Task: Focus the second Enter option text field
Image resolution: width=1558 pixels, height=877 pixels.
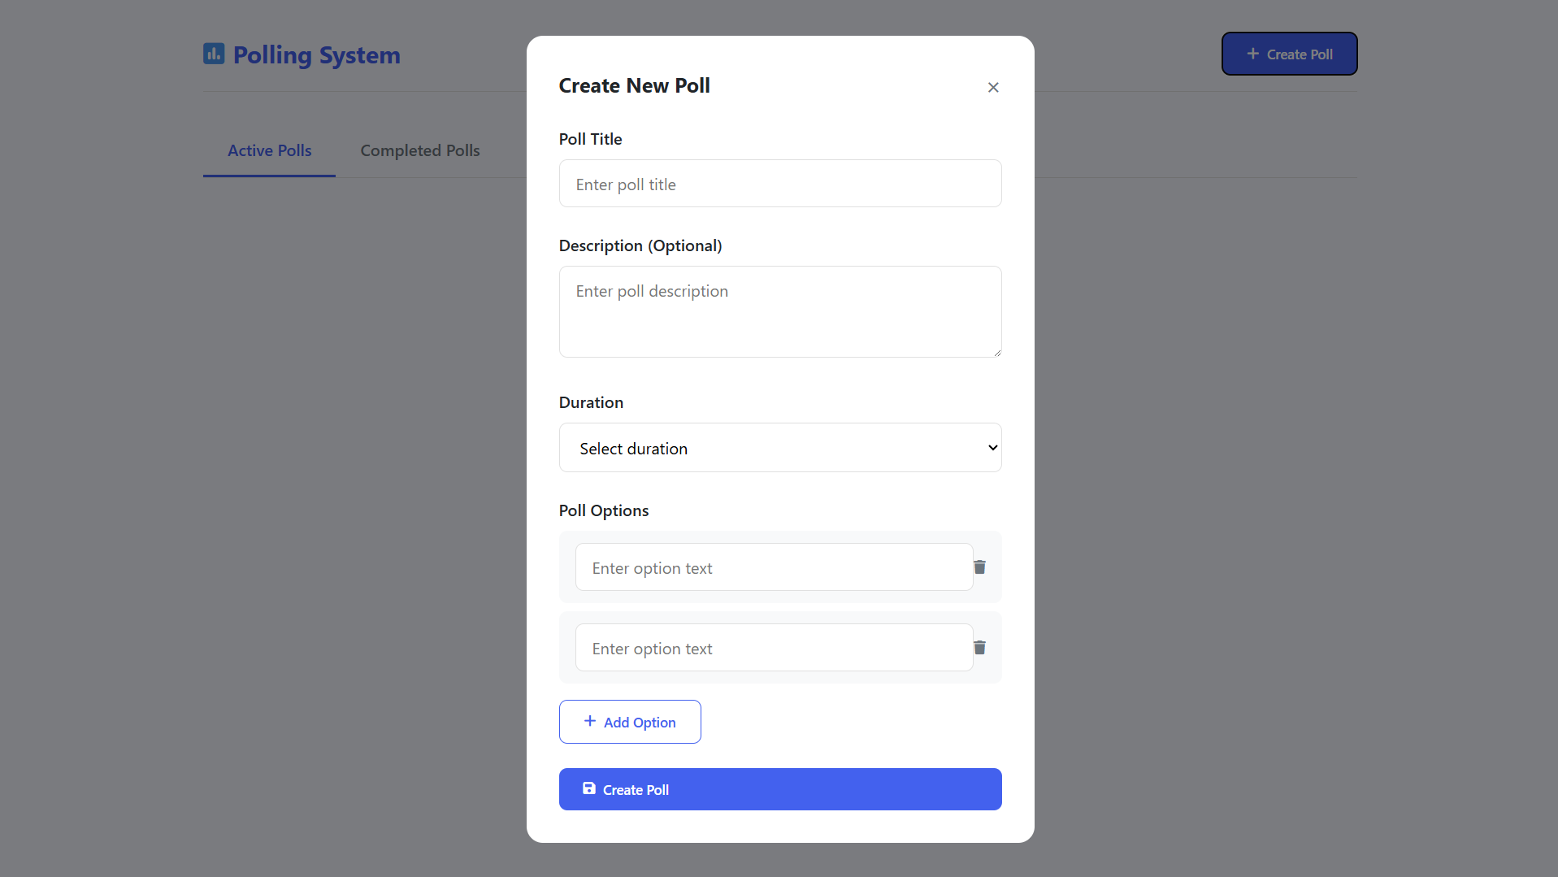Action: (774, 648)
